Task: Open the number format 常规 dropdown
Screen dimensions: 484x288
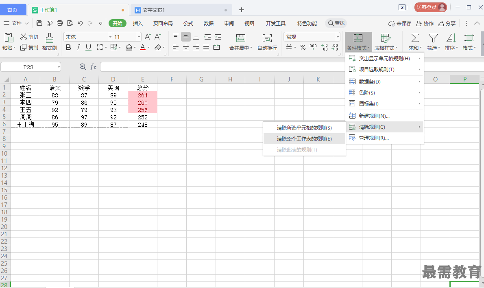Action: (x=338, y=37)
